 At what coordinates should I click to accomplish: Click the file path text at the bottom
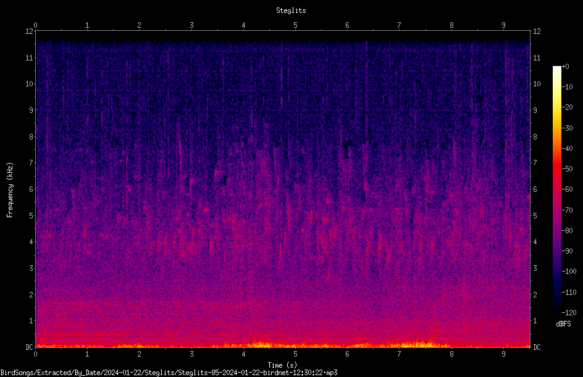pos(169,373)
